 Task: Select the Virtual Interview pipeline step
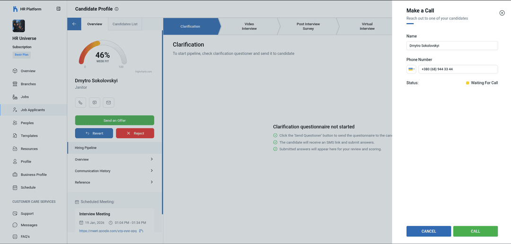tap(367, 26)
